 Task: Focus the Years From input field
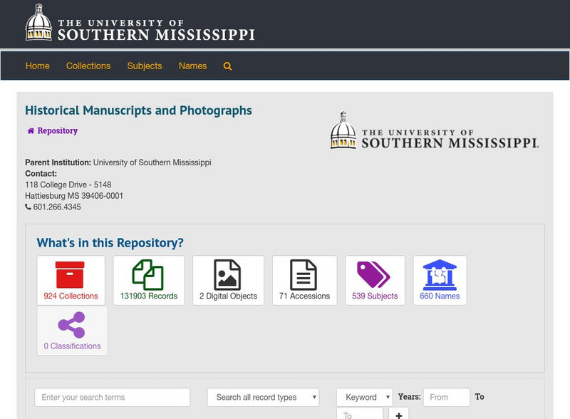447,397
